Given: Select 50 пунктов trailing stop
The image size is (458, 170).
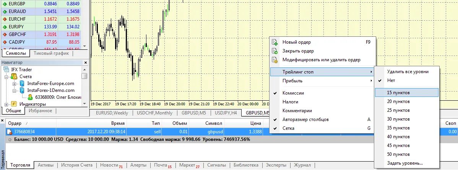Looking at the screenshot, I should pyautogui.click(x=407, y=154).
